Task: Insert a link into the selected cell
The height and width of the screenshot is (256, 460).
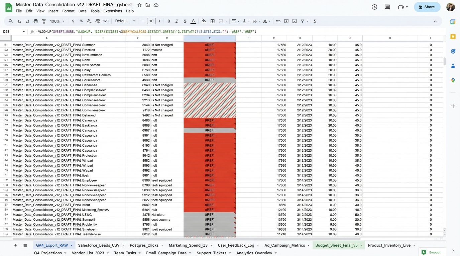Action: (x=278, y=21)
